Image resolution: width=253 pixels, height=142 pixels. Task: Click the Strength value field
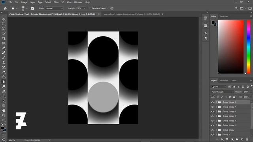click(79, 8)
